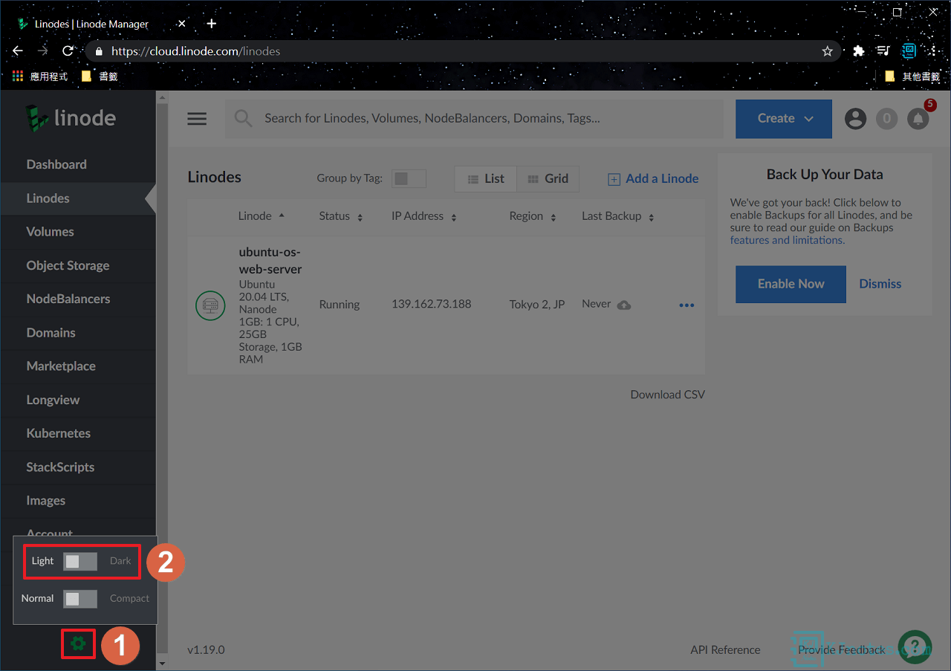This screenshot has height=671, width=951.
Task: Open the 其他書籤 bookmarks folder
Action: click(x=912, y=76)
